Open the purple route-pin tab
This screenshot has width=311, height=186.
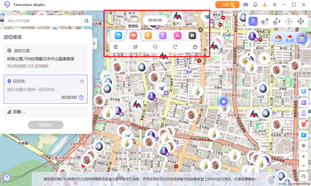coord(163,36)
